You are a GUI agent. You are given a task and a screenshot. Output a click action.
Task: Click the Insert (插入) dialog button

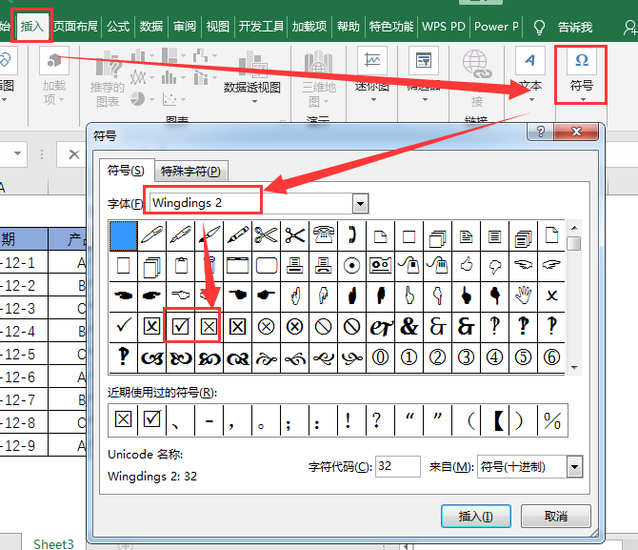[x=476, y=517]
